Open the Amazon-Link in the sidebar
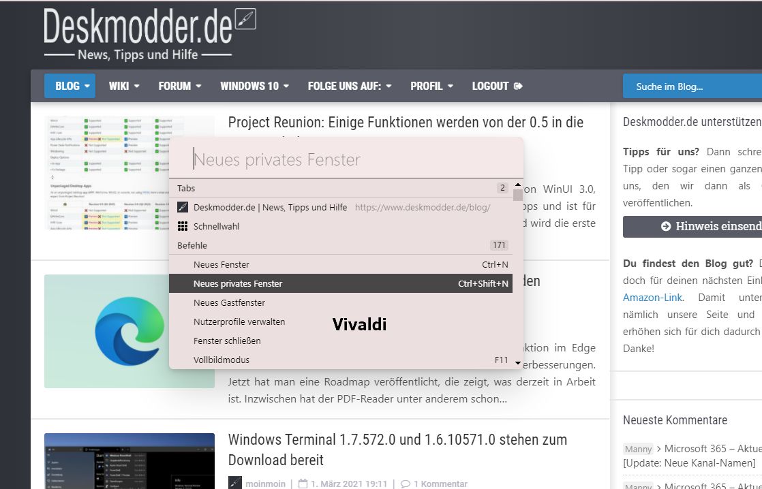The height and width of the screenshot is (489, 762). pos(653,297)
